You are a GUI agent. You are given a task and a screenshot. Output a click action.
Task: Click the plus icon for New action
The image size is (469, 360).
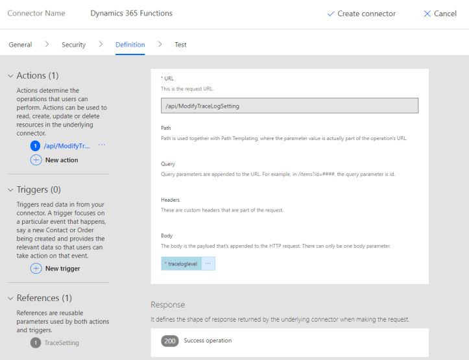(36, 160)
